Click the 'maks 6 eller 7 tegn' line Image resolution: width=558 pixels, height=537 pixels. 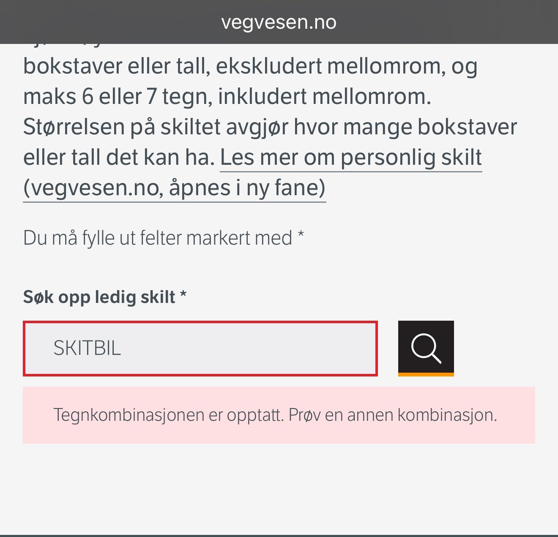(227, 97)
